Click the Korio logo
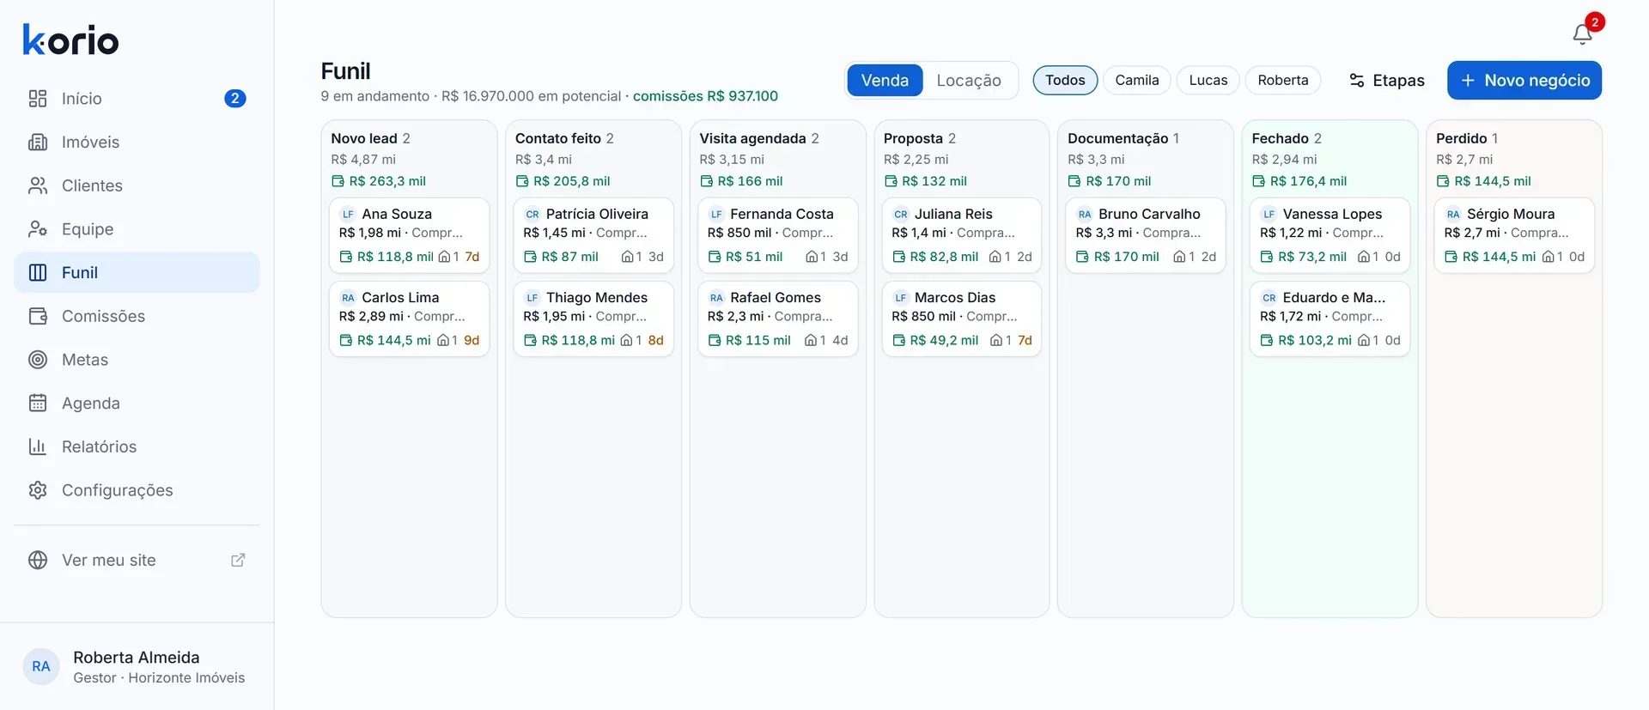The height and width of the screenshot is (710, 1649). (x=70, y=39)
